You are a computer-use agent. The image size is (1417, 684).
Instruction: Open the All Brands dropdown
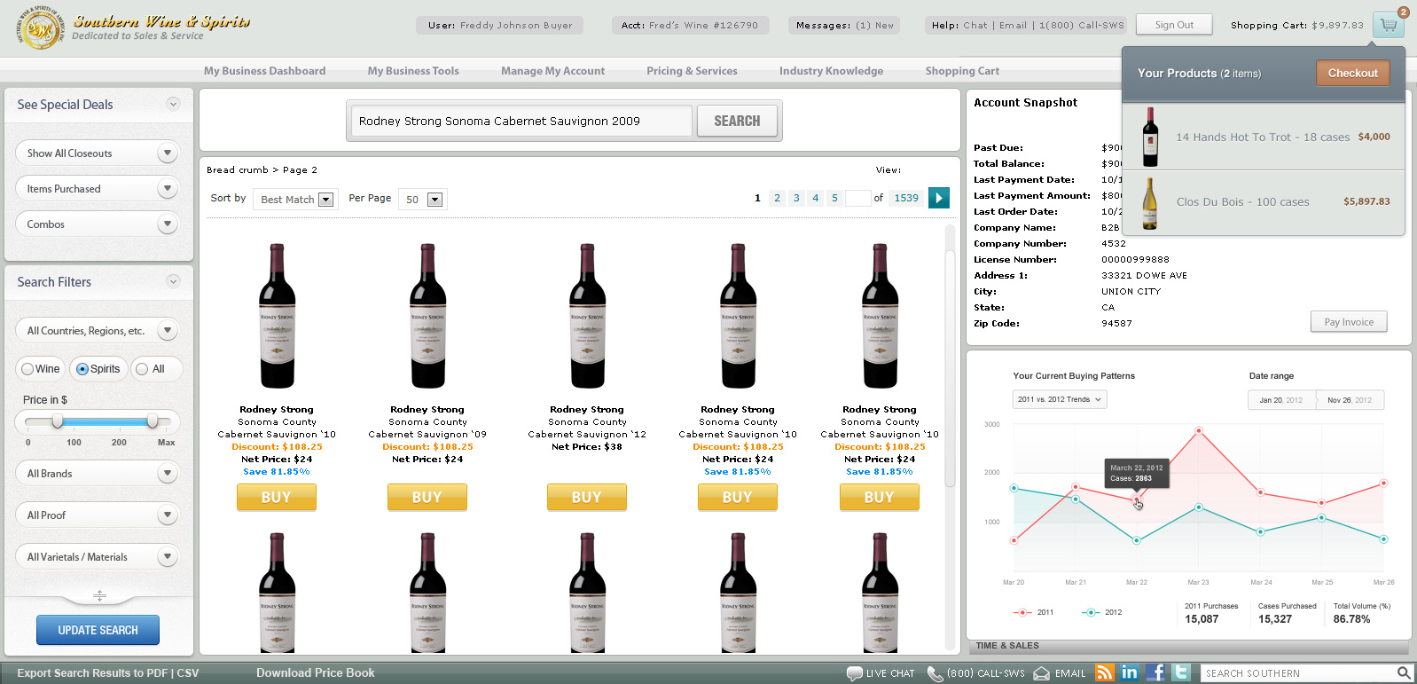point(98,473)
